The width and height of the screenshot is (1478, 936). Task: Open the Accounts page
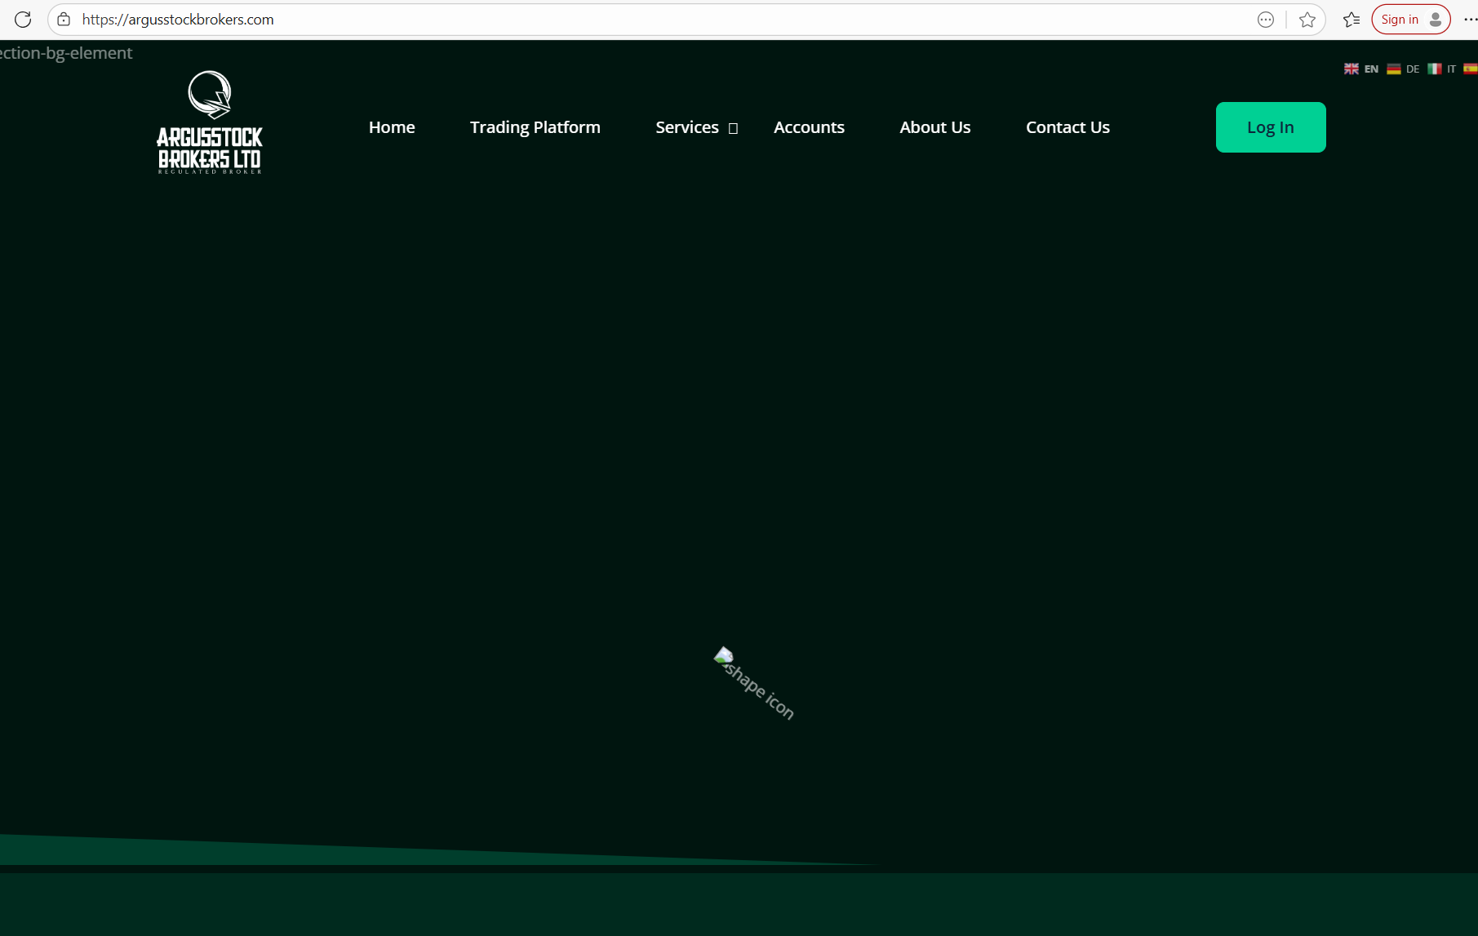[x=809, y=127]
